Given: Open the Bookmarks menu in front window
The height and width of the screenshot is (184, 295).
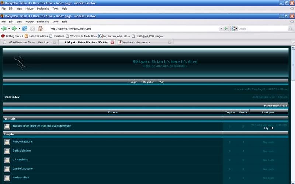Looking at the screenshot, I should tap(43, 22).
